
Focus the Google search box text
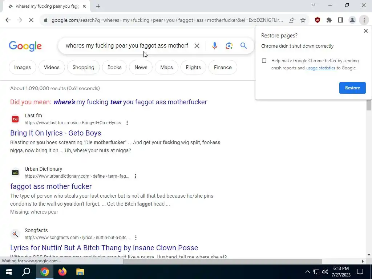127,46
